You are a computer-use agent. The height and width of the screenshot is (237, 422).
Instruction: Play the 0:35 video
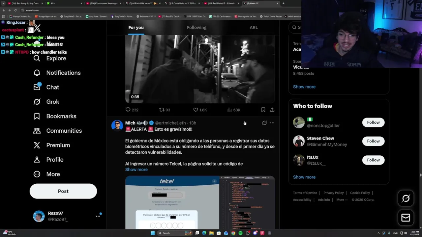[200, 69]
